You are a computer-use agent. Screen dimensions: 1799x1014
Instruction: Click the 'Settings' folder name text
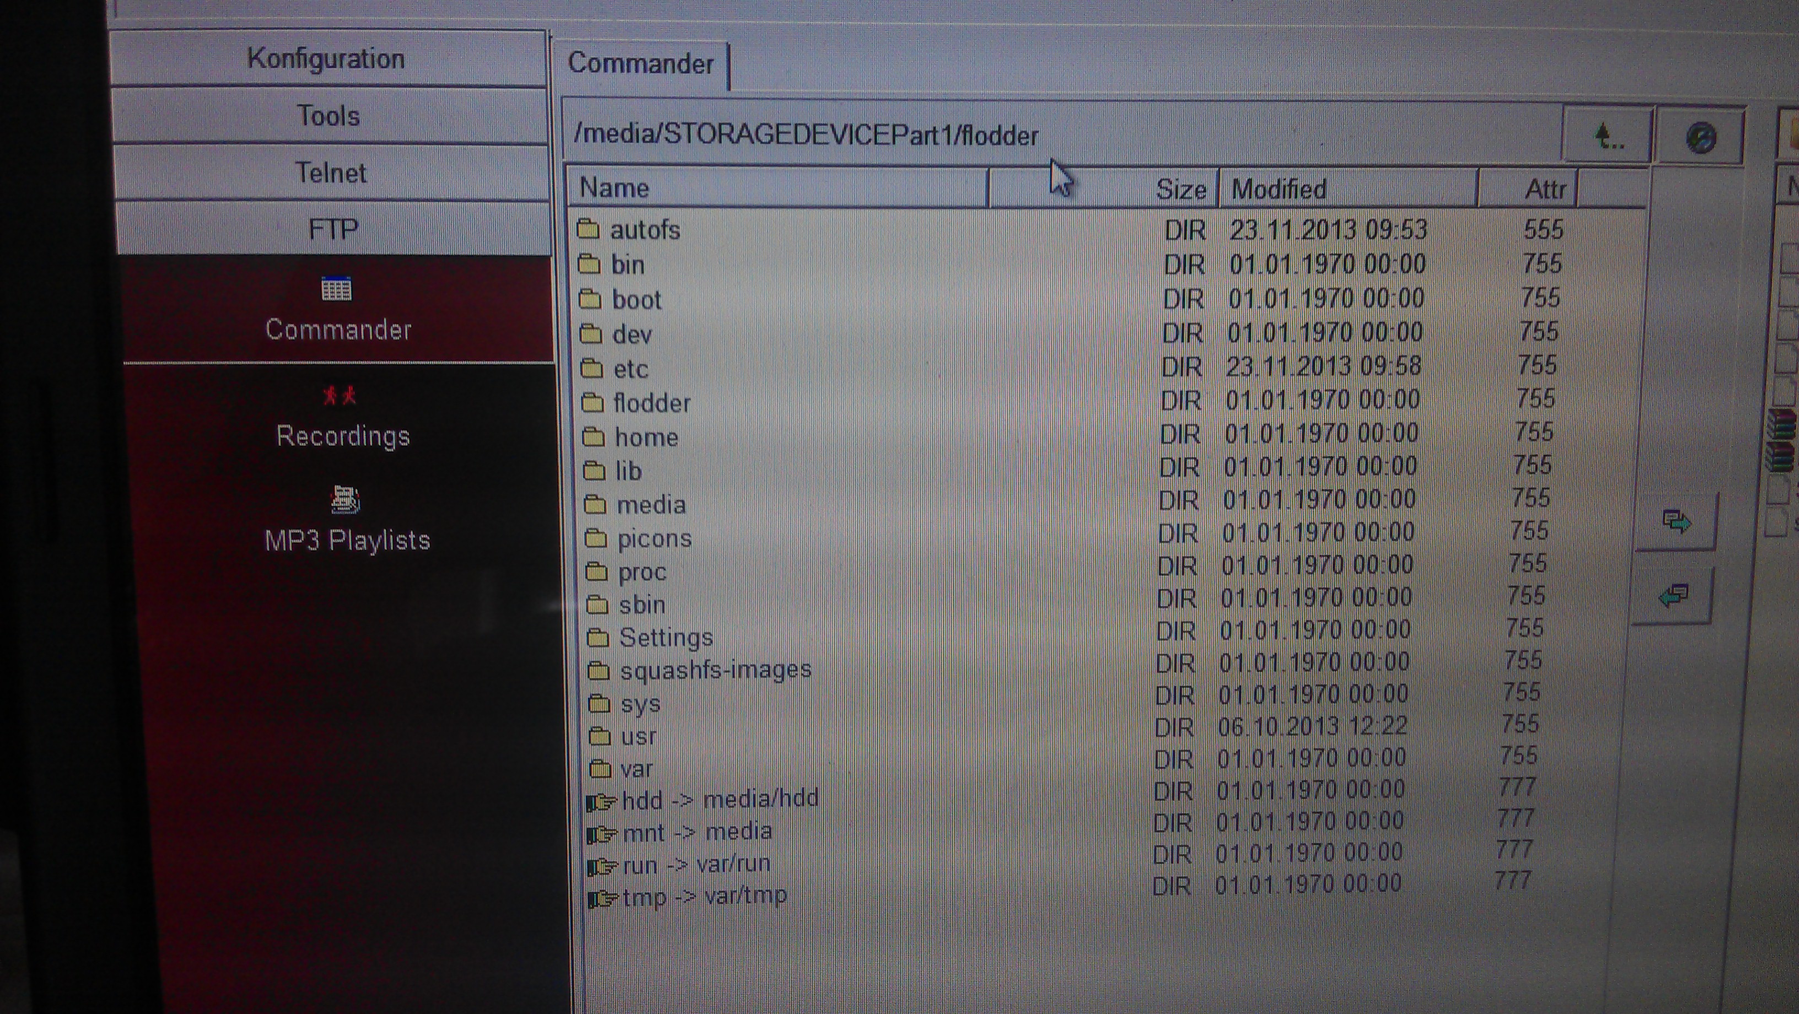coord(666,638)
